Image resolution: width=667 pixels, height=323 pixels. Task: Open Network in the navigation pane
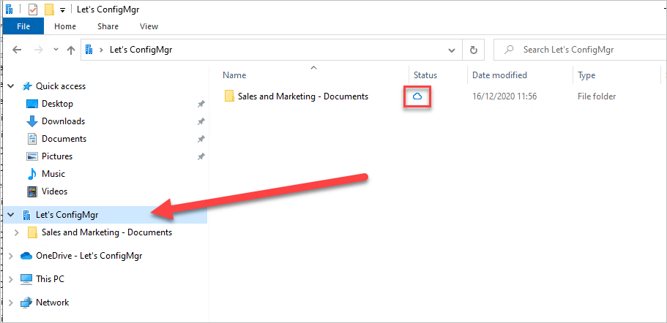pyautogui.click(x=52, y=303)
